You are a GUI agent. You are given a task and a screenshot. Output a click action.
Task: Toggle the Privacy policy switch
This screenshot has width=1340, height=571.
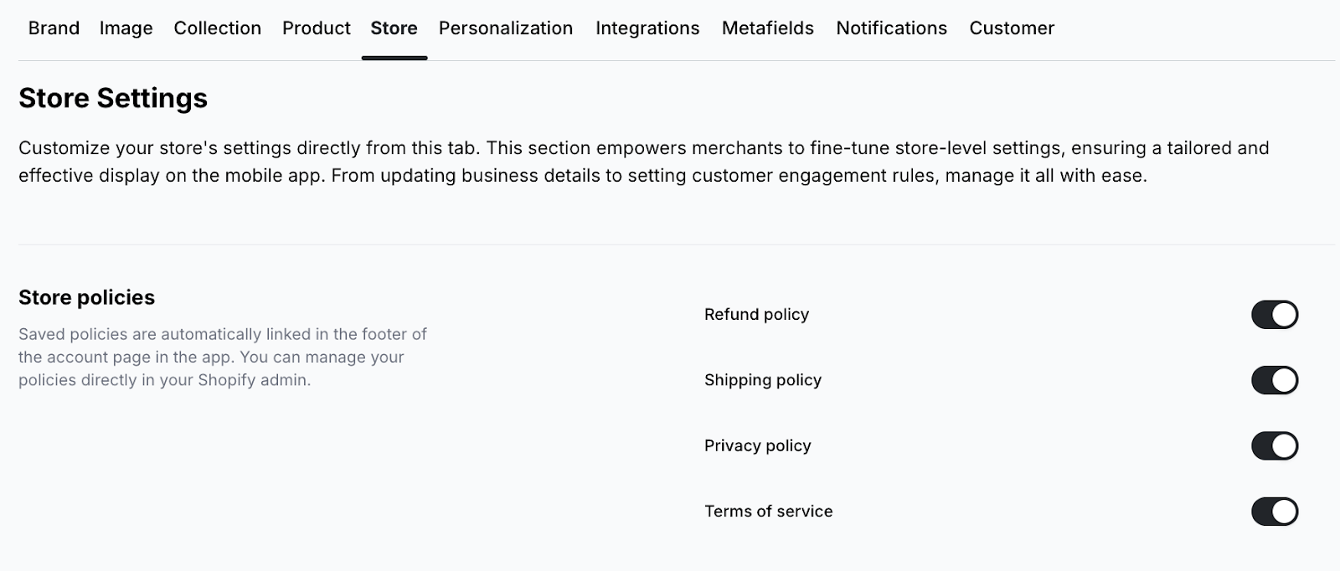(1275, 445)
